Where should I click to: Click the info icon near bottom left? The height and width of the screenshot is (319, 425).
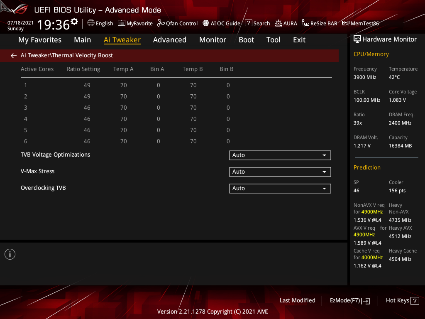coord(10,254)
